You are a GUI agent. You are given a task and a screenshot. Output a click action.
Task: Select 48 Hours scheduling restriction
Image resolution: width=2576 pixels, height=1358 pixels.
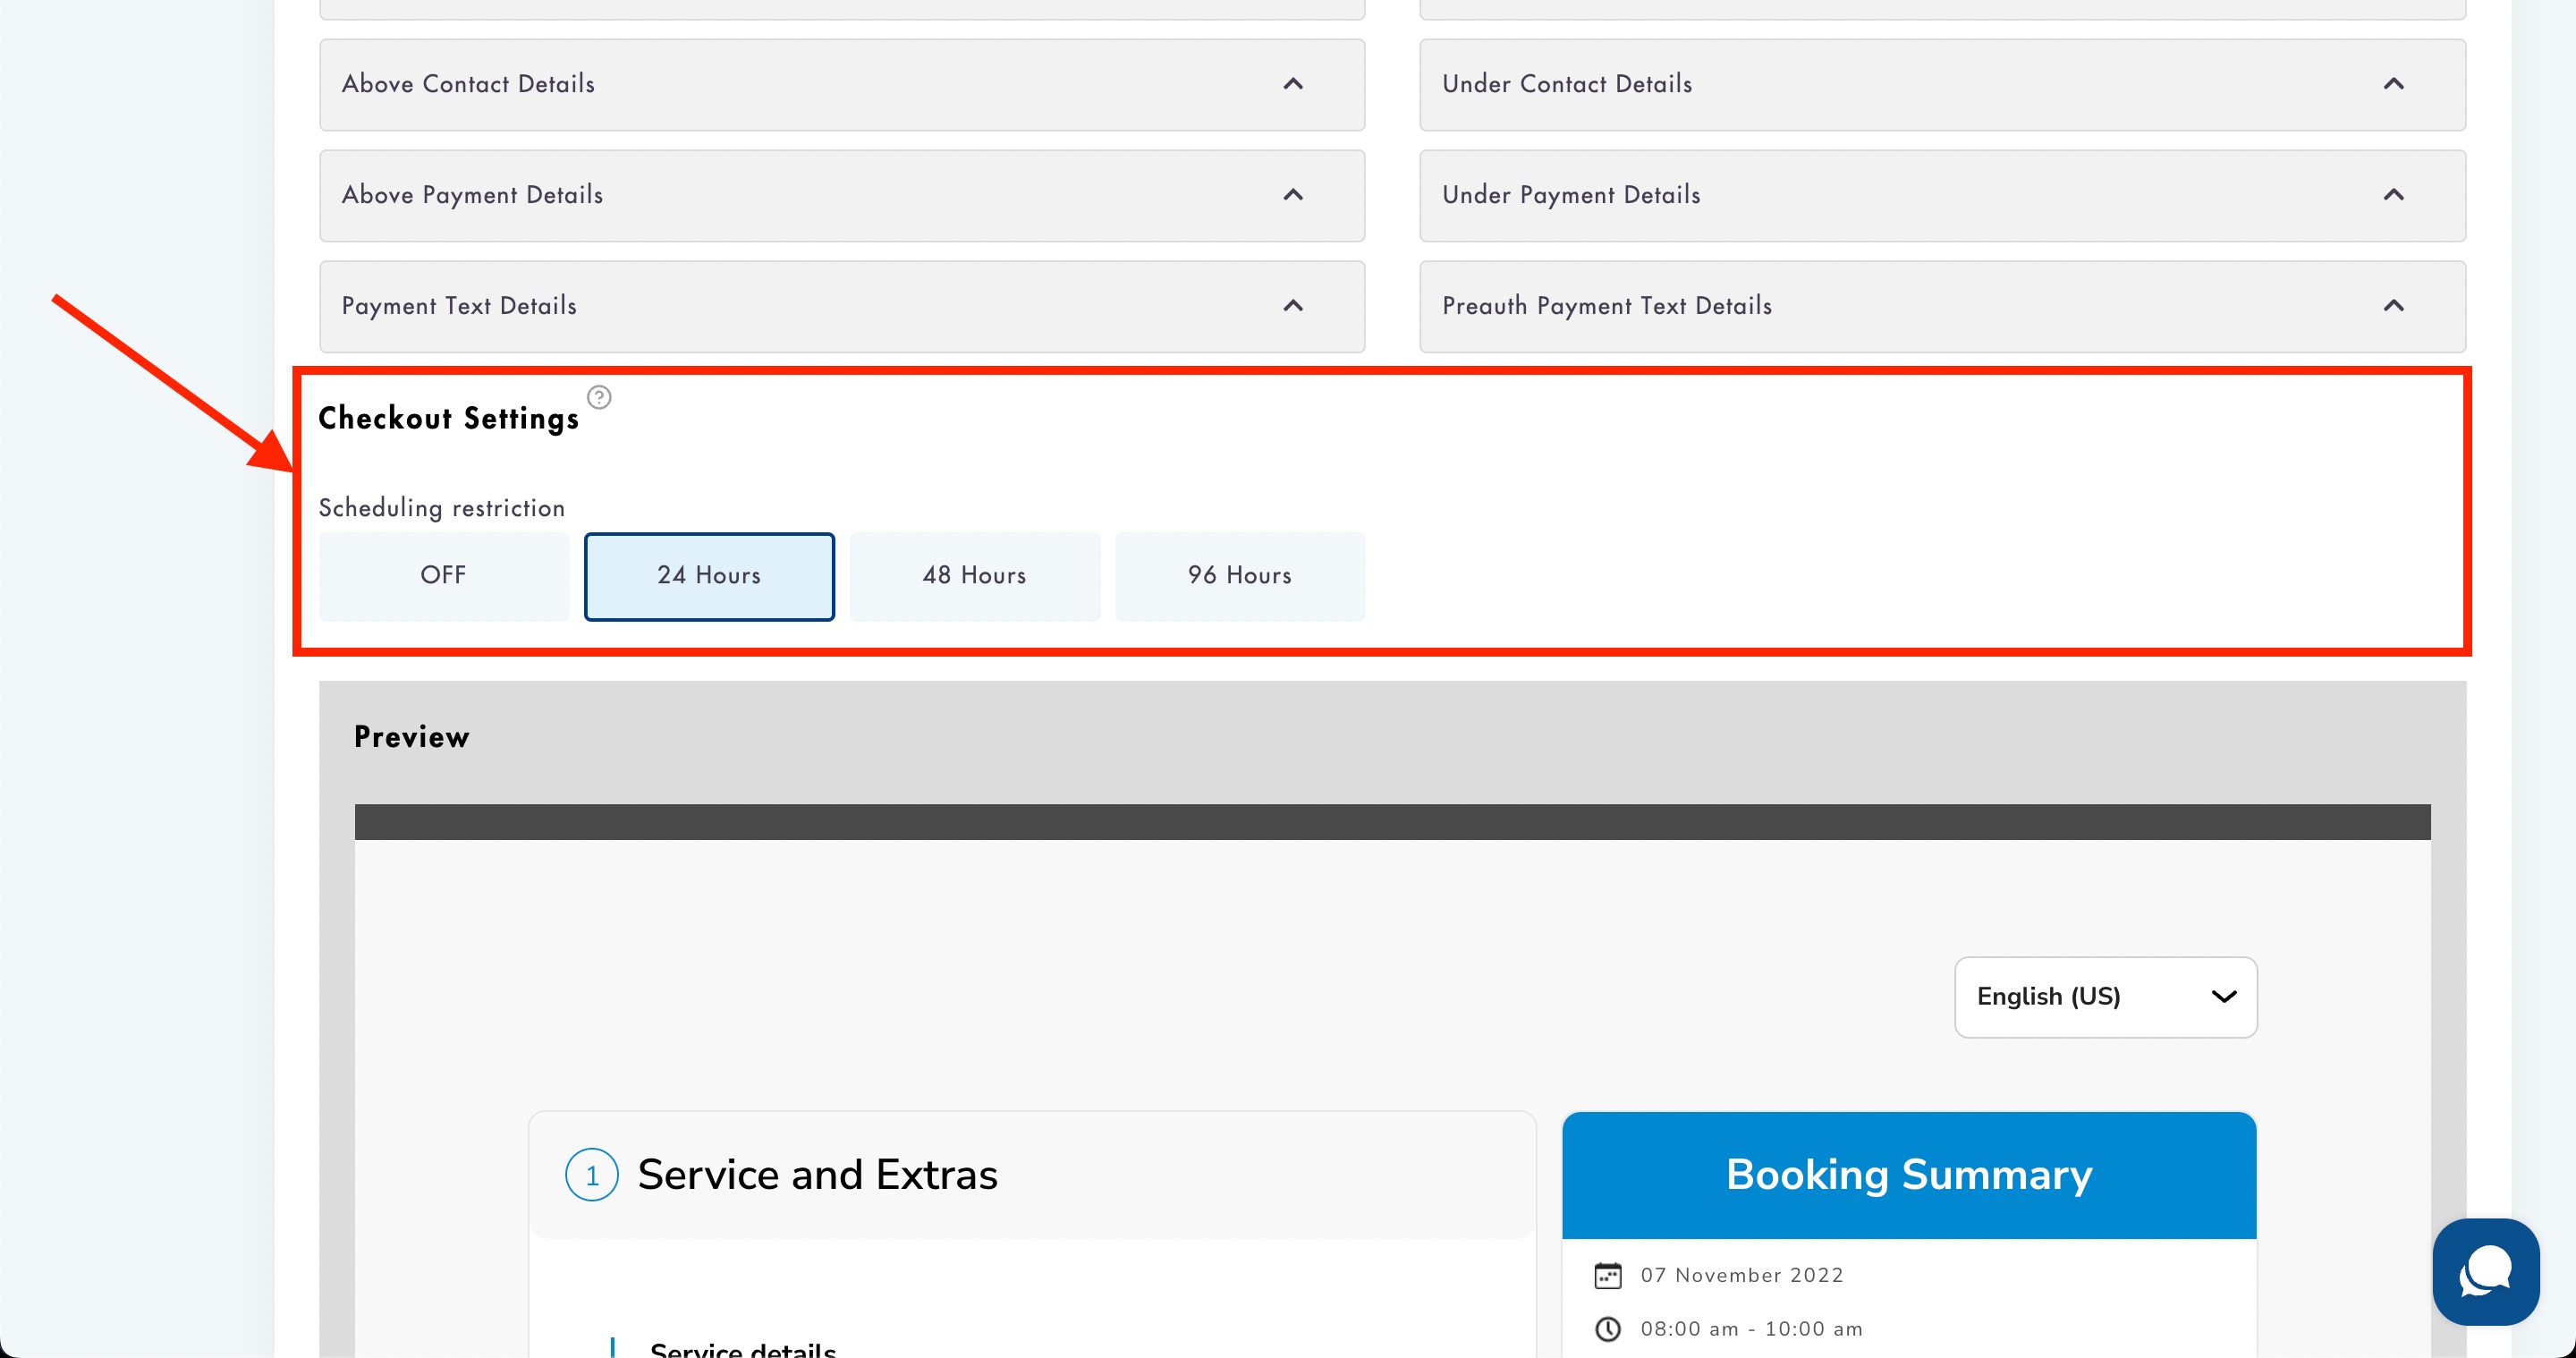tap(975, 576)
